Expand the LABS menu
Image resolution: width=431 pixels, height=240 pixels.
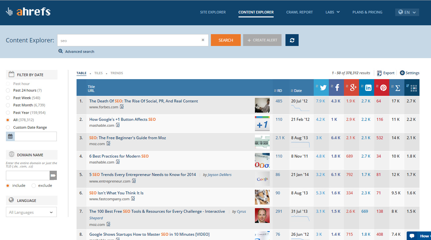(332, 12)
